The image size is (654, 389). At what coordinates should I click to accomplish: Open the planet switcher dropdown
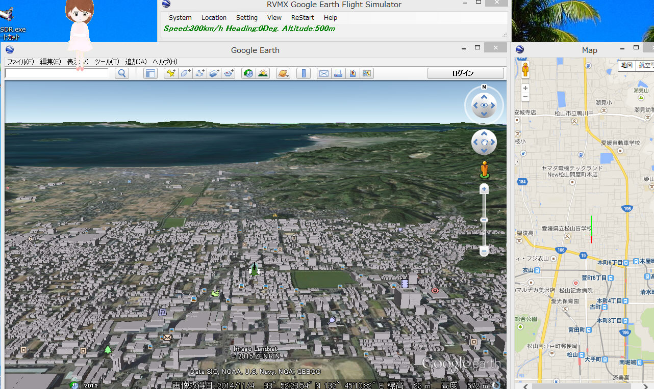coord(283,73)
